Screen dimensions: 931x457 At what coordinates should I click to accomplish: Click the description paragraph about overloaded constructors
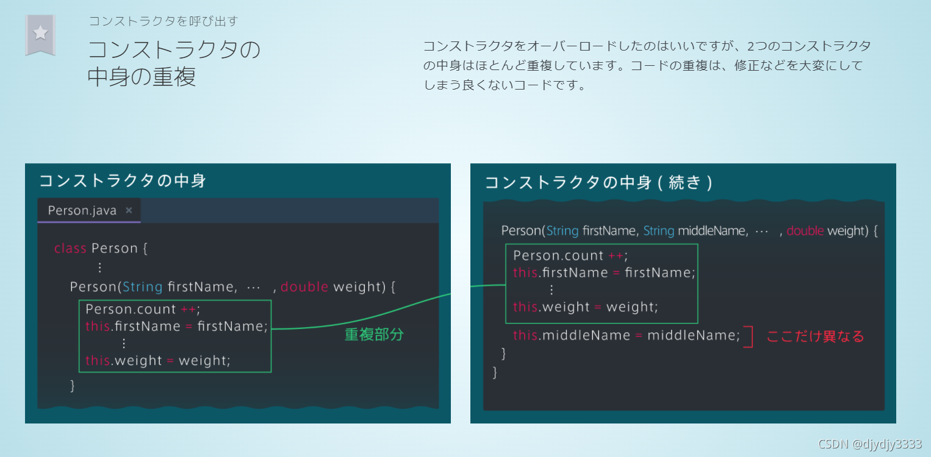coord(647,66)
